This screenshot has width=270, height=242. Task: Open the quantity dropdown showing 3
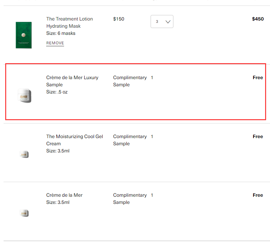tap(162, 21)
